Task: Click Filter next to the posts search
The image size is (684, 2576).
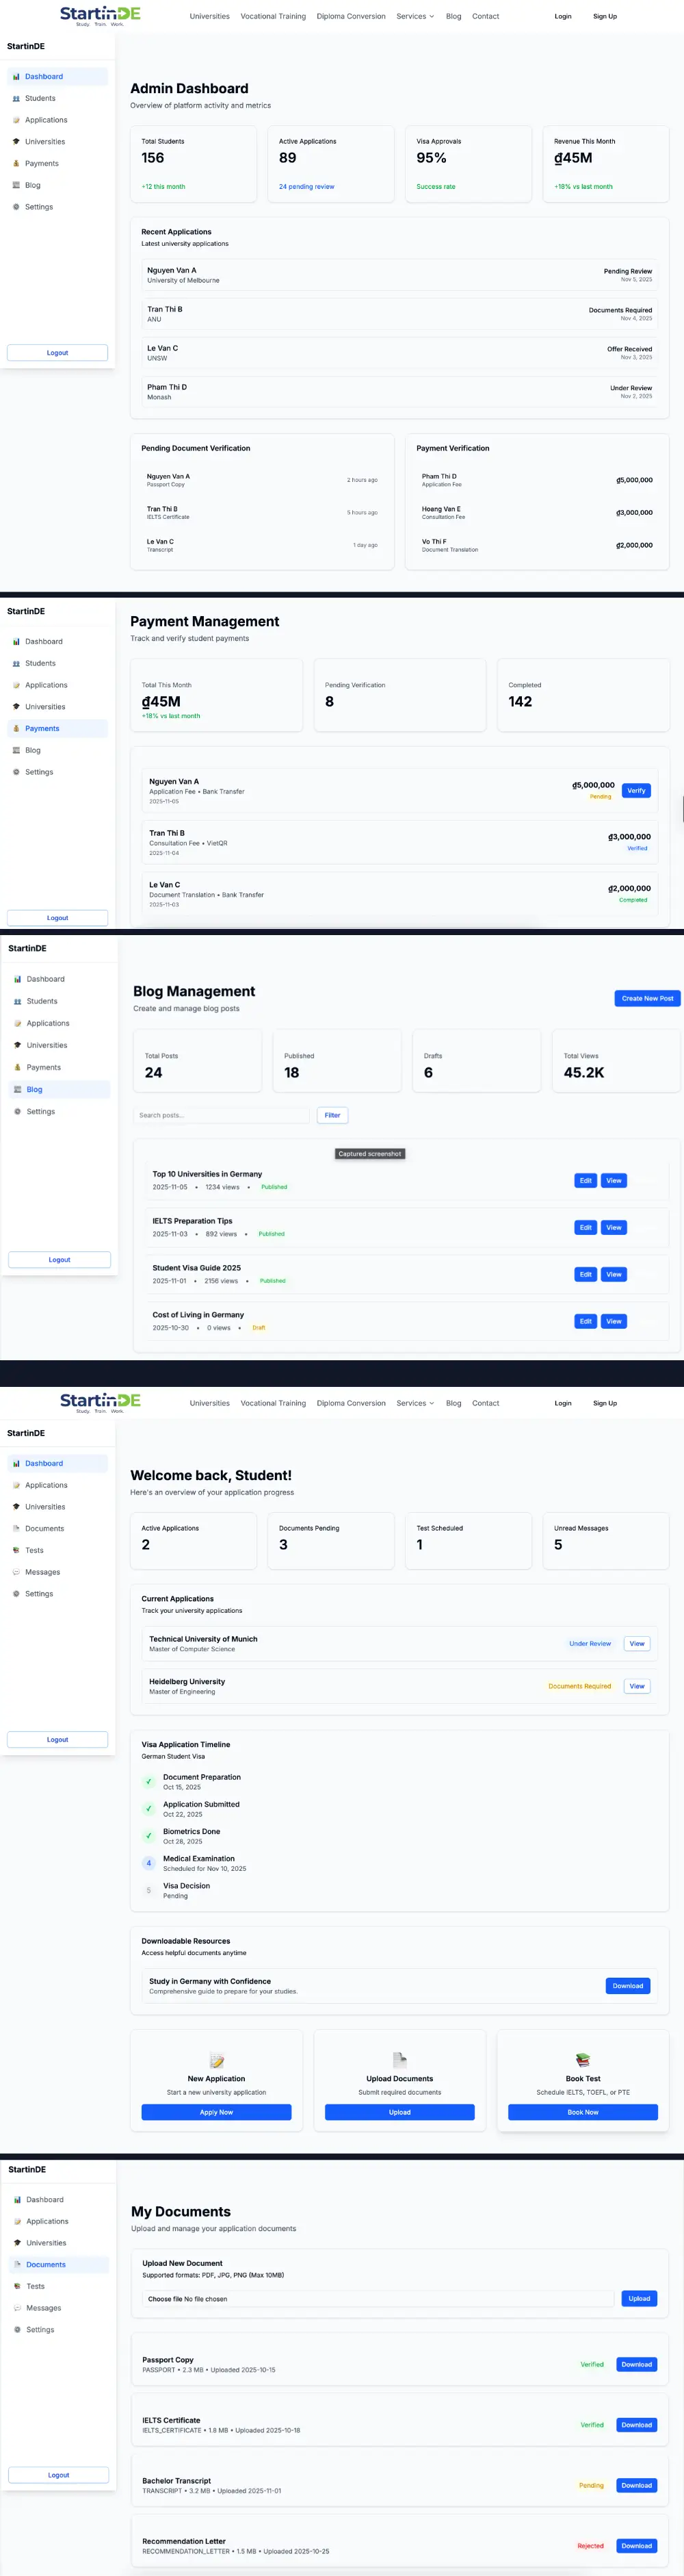Action: coord(332,1115)
